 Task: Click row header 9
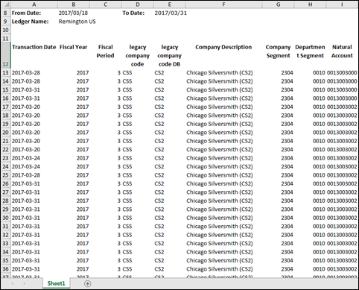(x=5, y=22)
